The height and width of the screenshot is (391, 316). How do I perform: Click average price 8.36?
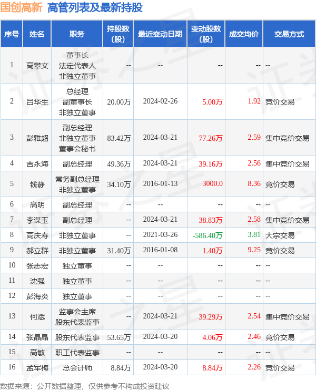pos(254,184)
